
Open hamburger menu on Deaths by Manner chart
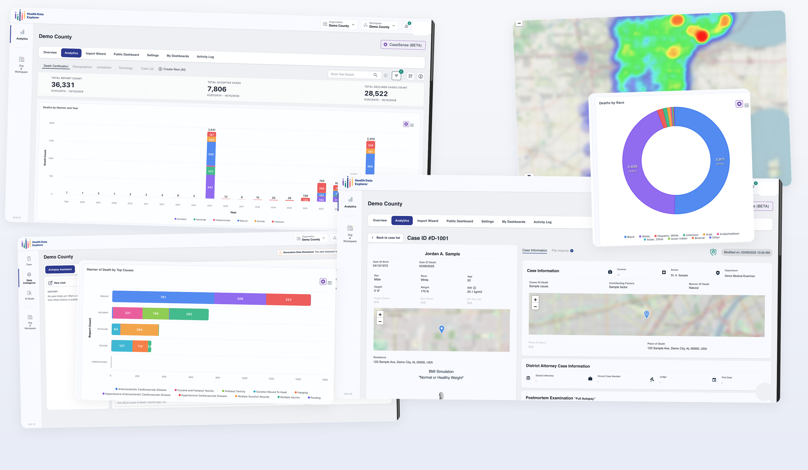point(412,125)
